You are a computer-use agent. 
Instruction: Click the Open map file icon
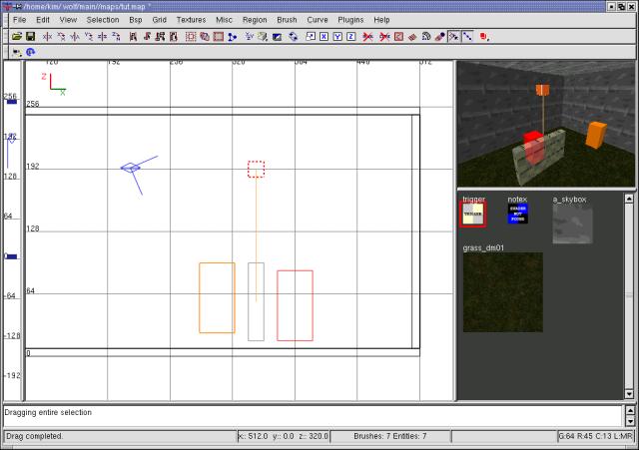coord(17,37)
